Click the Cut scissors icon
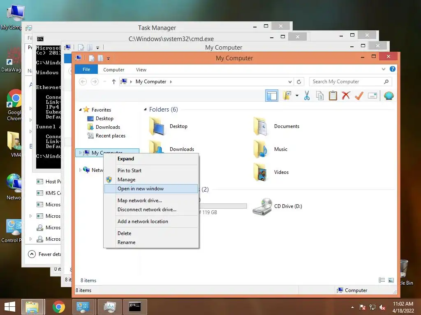 [307, 96]
